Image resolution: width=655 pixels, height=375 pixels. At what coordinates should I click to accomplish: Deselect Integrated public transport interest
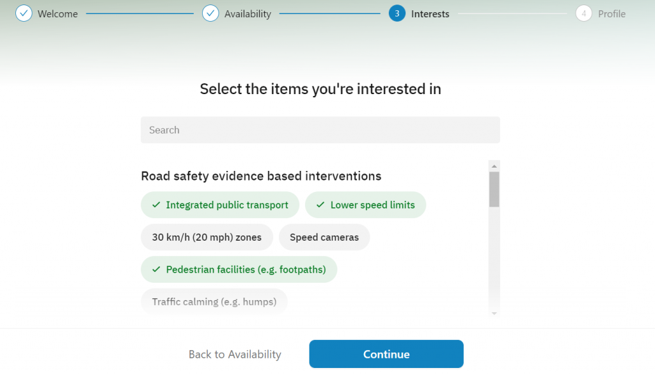(x=220, y=205)
